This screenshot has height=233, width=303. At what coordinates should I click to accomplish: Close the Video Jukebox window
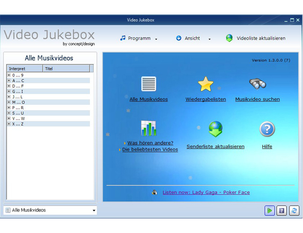pos(298,20)
